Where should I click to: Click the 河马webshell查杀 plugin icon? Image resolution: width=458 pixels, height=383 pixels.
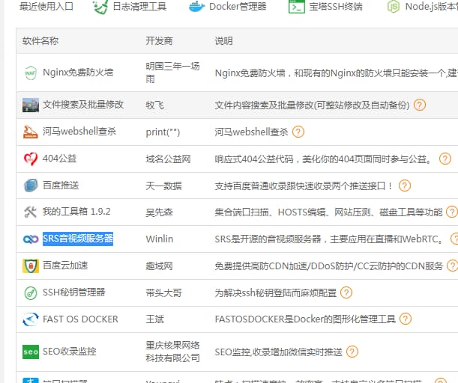(30, 132)
